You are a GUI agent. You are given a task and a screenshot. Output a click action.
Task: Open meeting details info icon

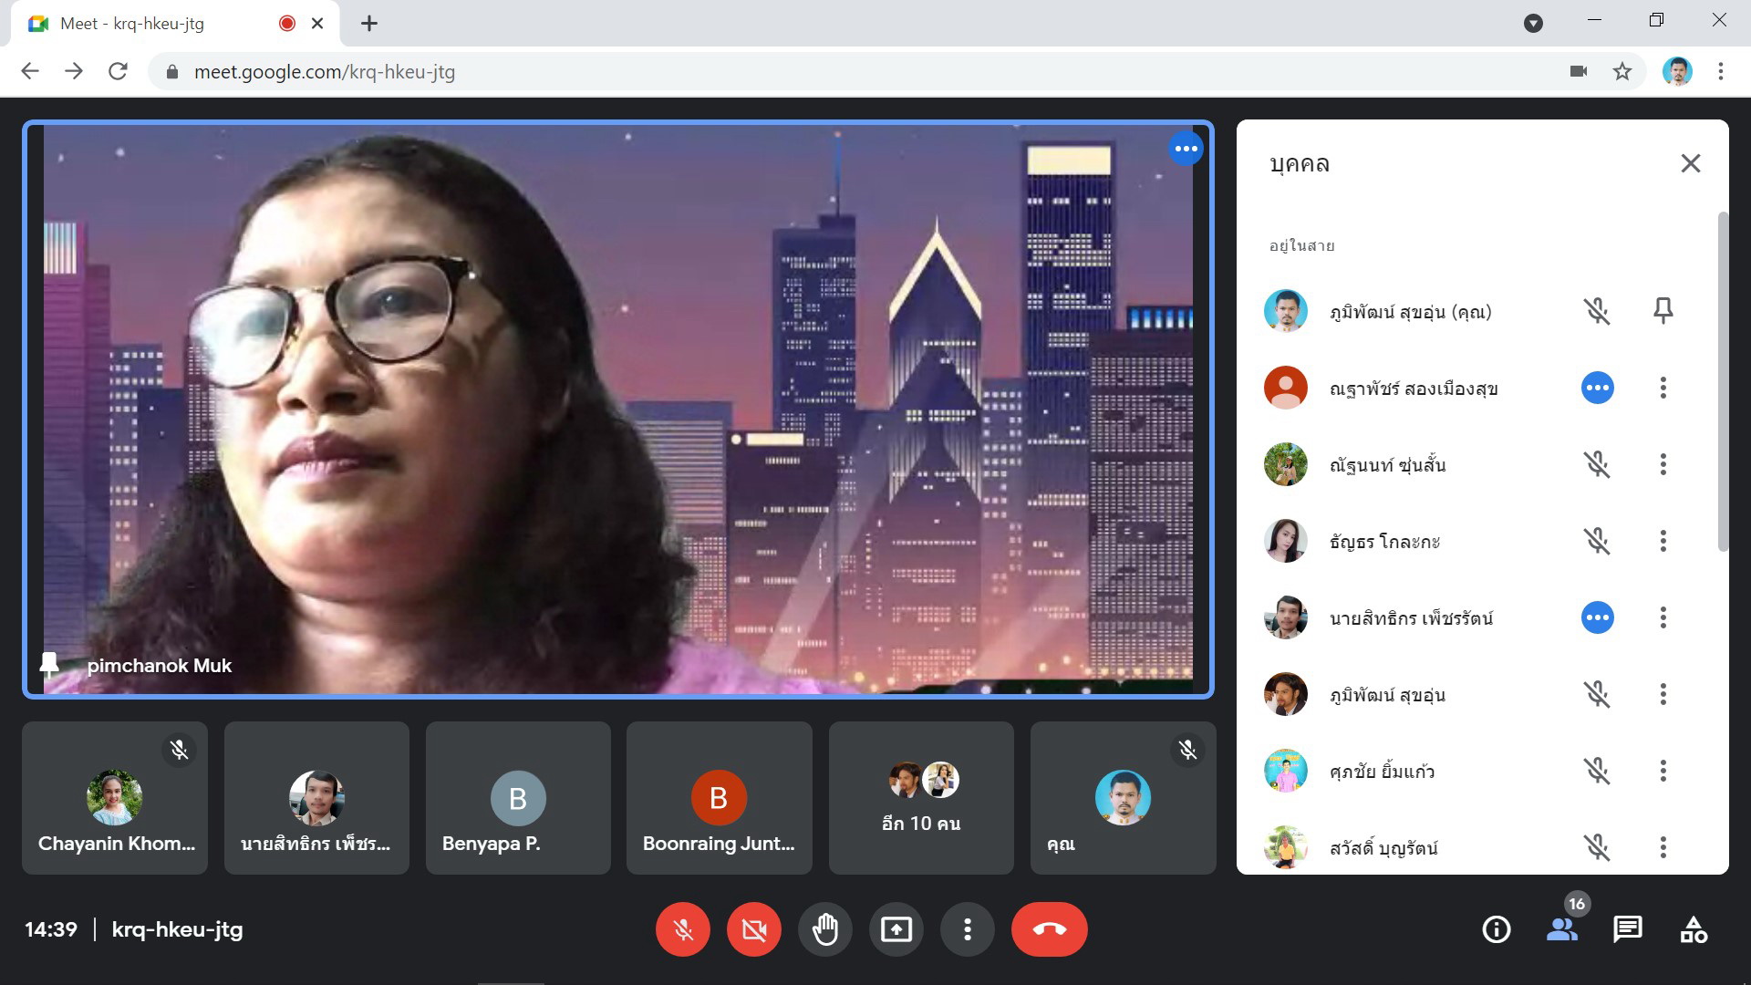[x=1496, y=929]
